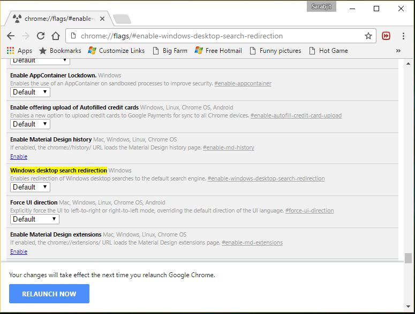The width and height of the screenshot is (415, 314).
Task: Open the Customize Links bookmark
Action: [x=116, y=51]
